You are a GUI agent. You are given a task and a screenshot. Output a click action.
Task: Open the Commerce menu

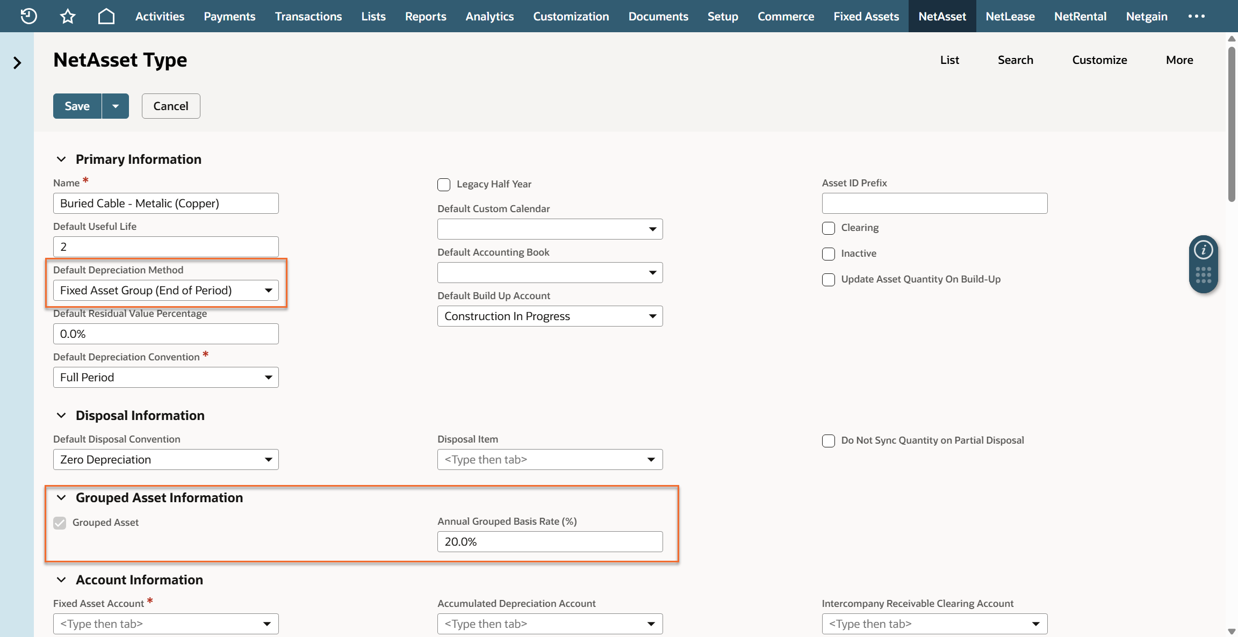786,16
